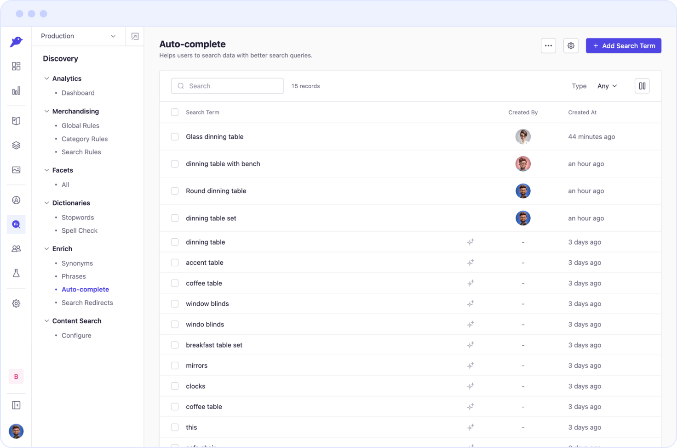Open the image gallery sidebar icon
The image size is (677, 448).
pyautogui.click(x=16, y=170)
